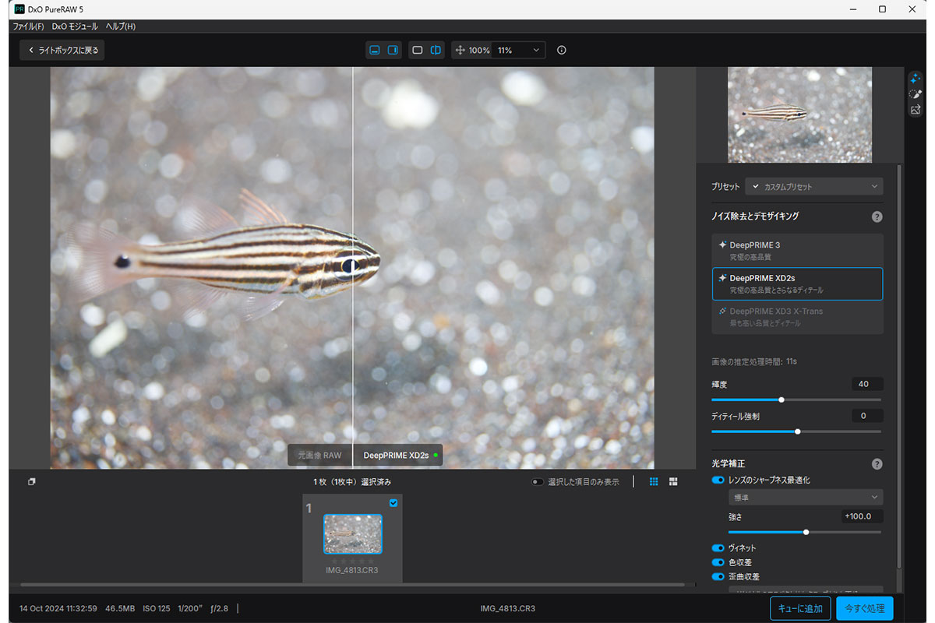This screenshot has height=623, width=935.
Task: Open the DxO モジュール menu
Action: [x=75, y=26]
